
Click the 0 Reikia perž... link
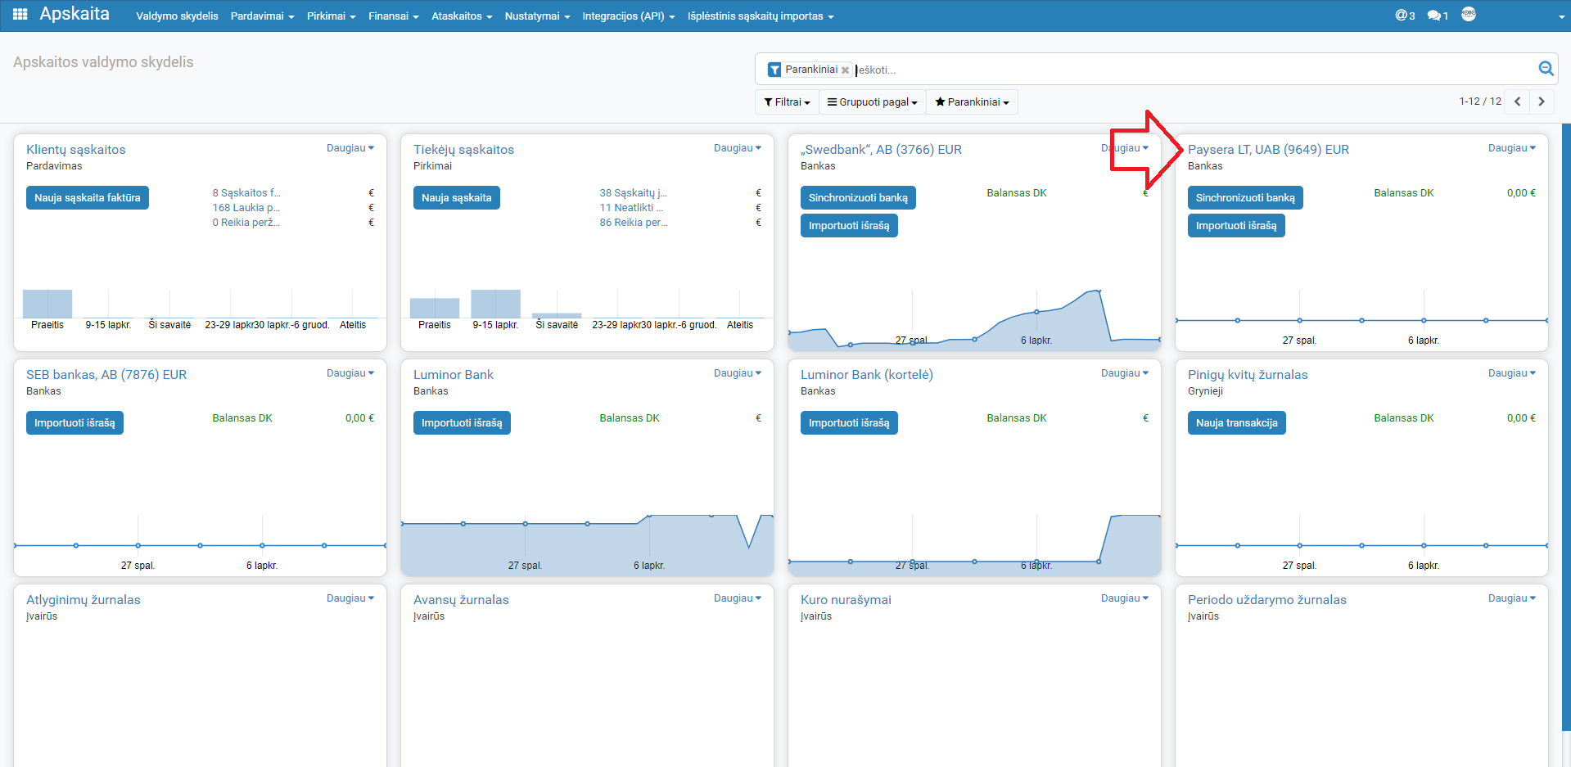click(246, 223)
